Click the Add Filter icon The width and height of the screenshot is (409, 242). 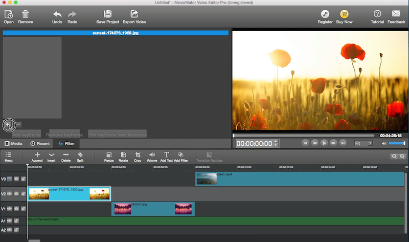[x=180, y=155]
